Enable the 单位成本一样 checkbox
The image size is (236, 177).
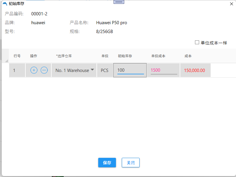(197, 42)
